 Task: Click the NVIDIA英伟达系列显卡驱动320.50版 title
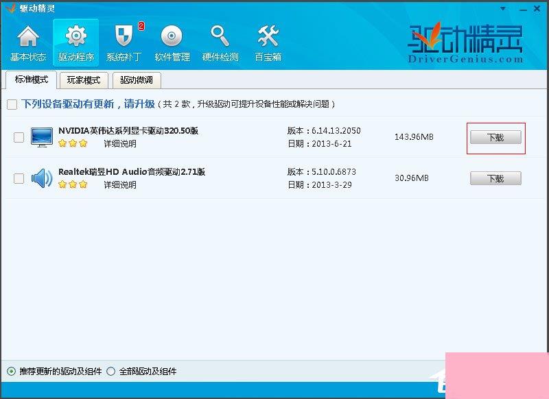coord(128,131)
